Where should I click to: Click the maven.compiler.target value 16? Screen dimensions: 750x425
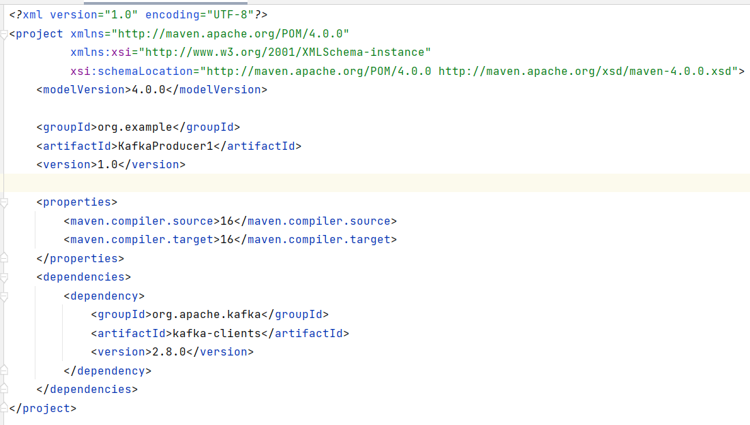(226, 240)
